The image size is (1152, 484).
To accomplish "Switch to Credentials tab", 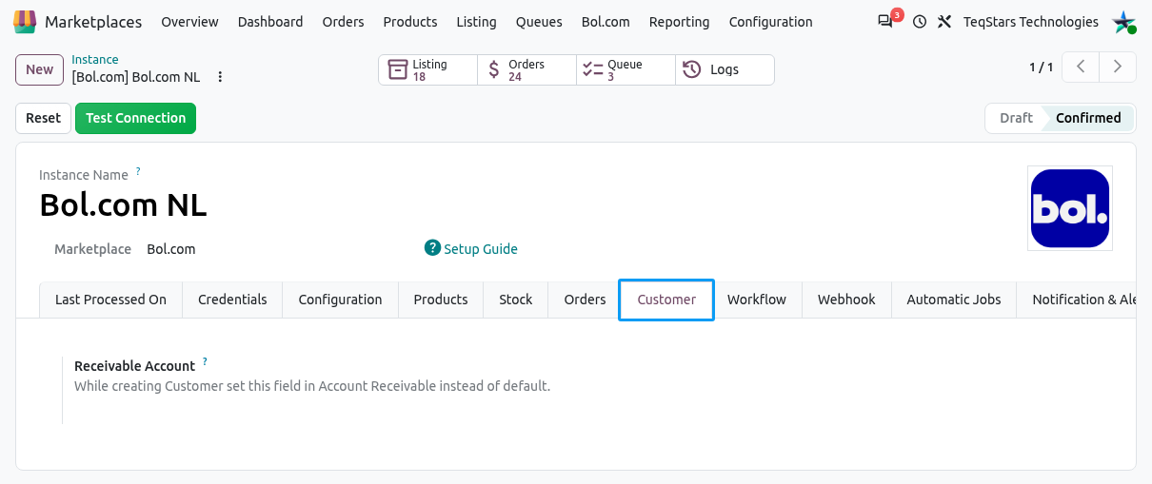I will (x=232, y=300).
